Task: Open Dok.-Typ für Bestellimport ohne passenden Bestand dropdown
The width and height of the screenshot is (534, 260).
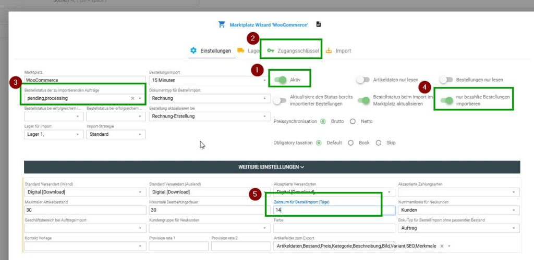Action: [459, 228]
